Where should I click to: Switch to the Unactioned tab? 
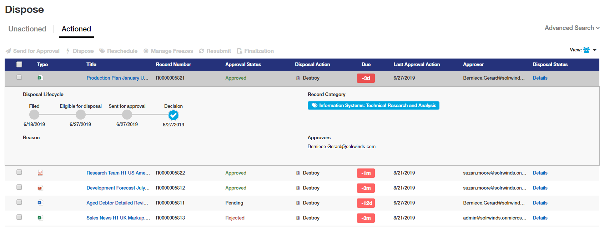[x=27, y=29]
